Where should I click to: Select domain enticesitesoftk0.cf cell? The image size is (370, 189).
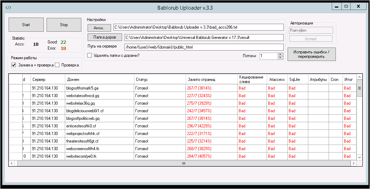pos(100,126)
